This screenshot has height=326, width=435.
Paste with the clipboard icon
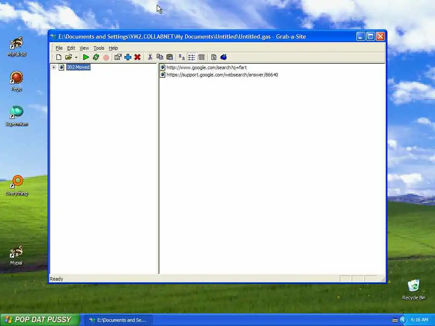coord(170,57)
